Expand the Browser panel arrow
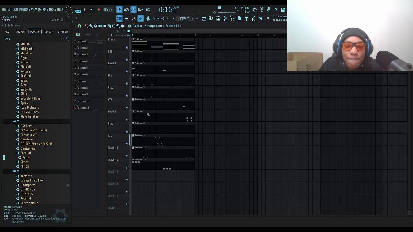 coord(2,25)
